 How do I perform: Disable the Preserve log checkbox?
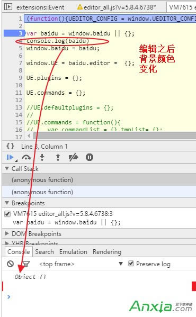[131, 264]
